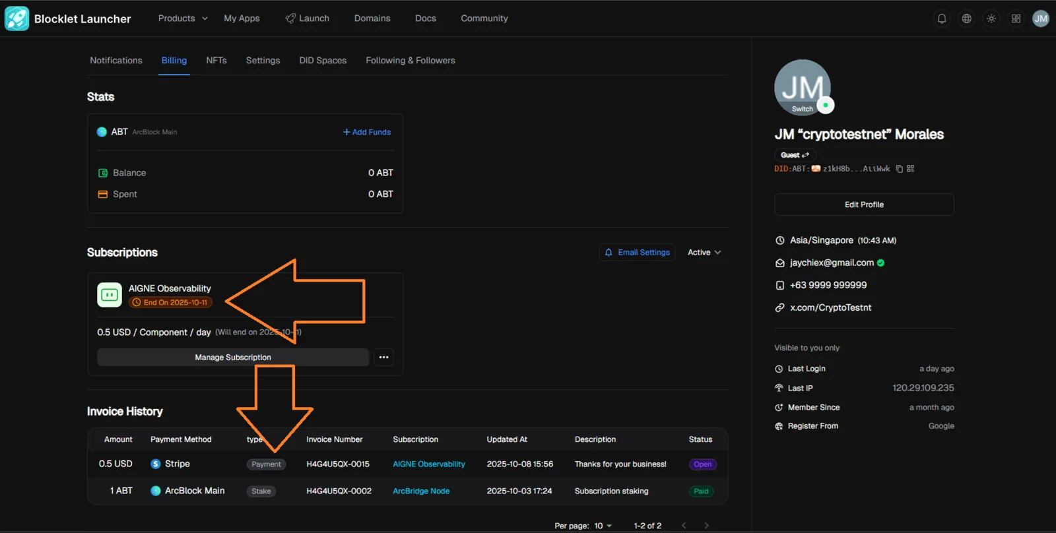Click the Stake type tag
1056x533 pixels.
point(261,491)
